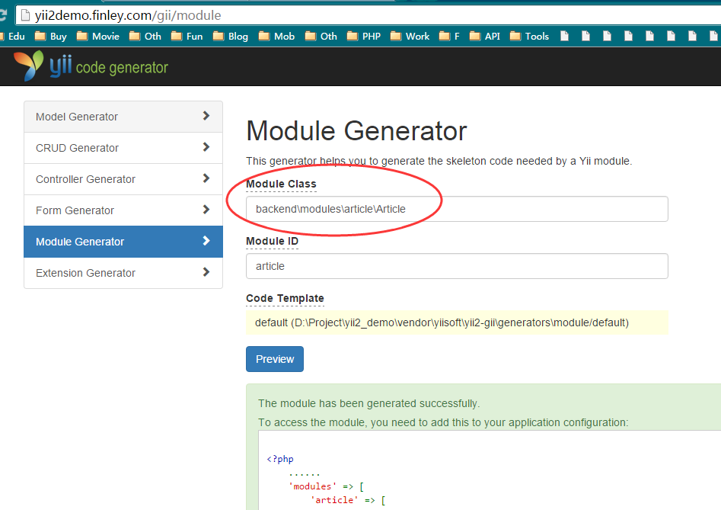The height and width of the screenshot is (510, 721).
Task: Select the active Module Generator item
Action: coord(80,242)
